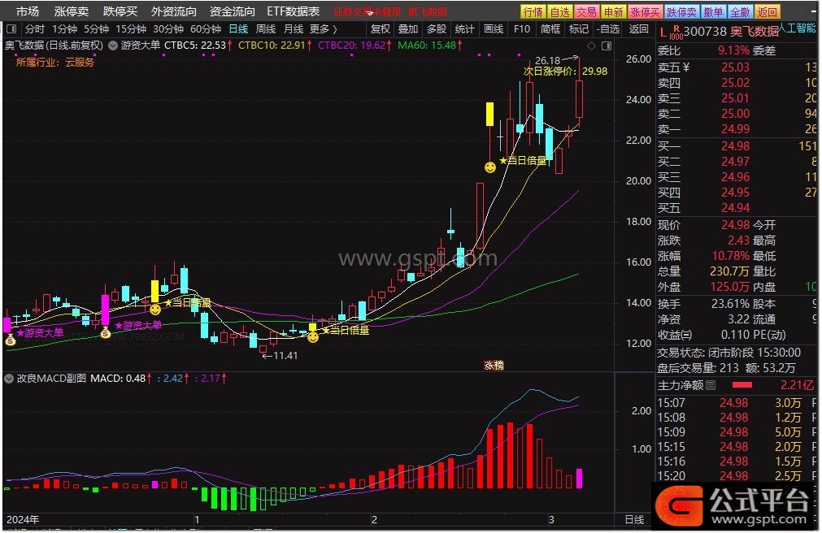Click the list icon beside 主力净额
This screenshot has width=822, height=533.
(711, 386)
